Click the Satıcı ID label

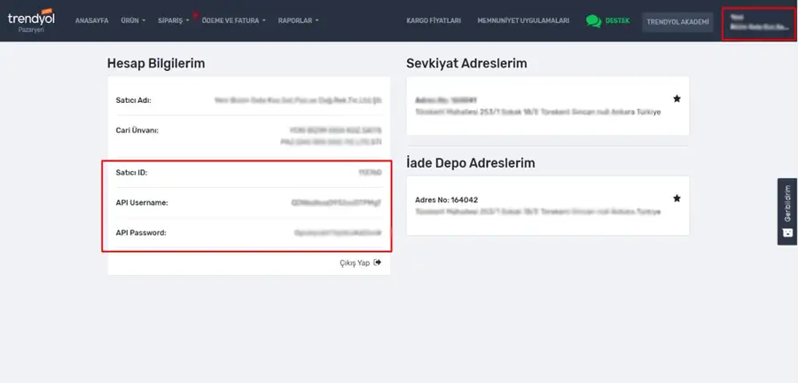(131, 172)
